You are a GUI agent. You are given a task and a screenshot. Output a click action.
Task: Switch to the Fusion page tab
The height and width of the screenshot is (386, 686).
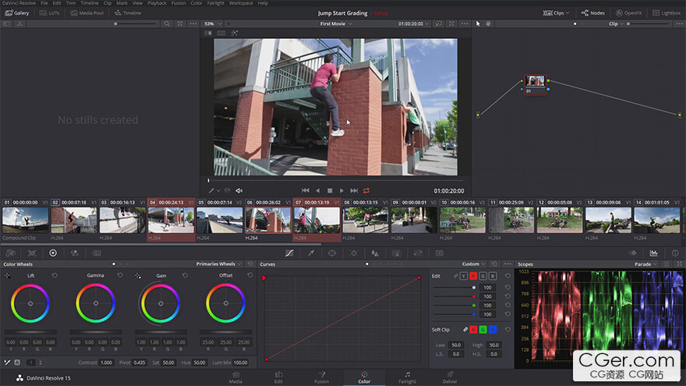(x=321, y=377)
